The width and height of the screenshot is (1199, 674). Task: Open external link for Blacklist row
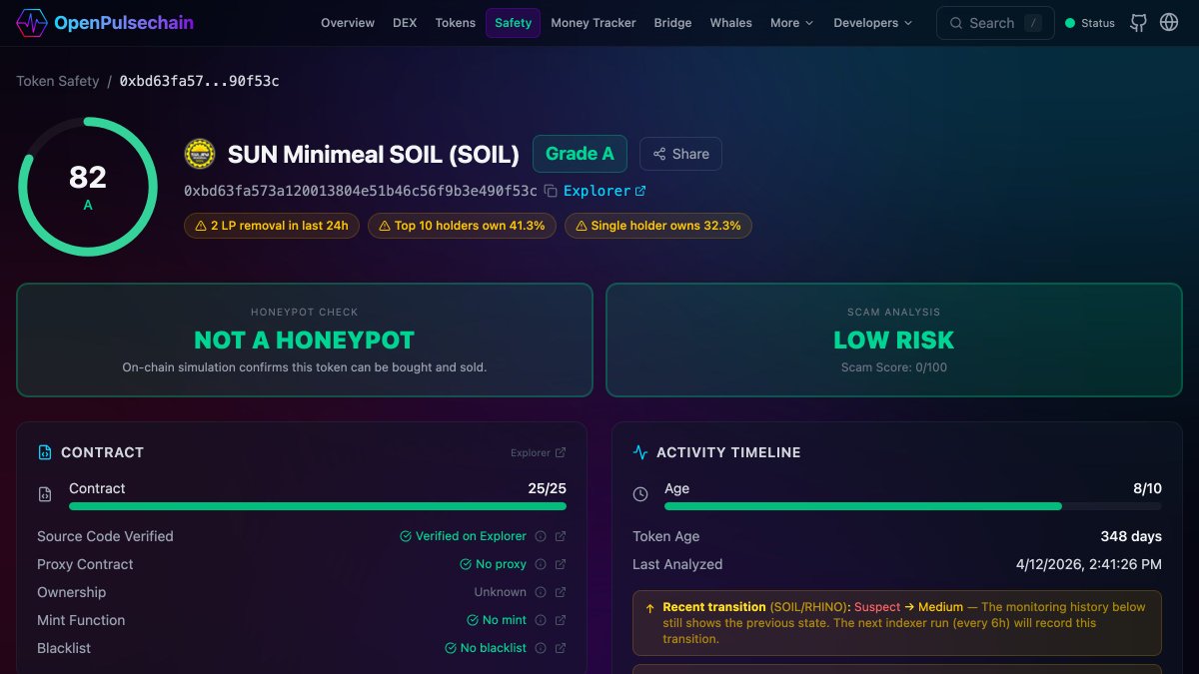(561, 648)
